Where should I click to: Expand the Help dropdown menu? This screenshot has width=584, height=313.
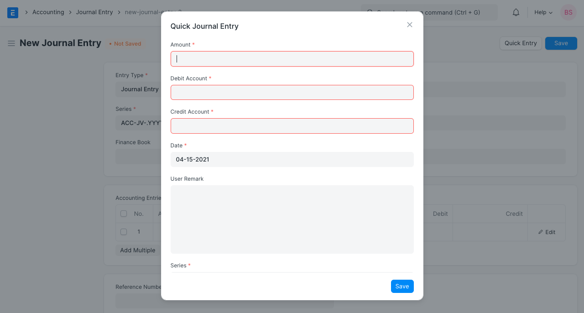coord(543,12)
